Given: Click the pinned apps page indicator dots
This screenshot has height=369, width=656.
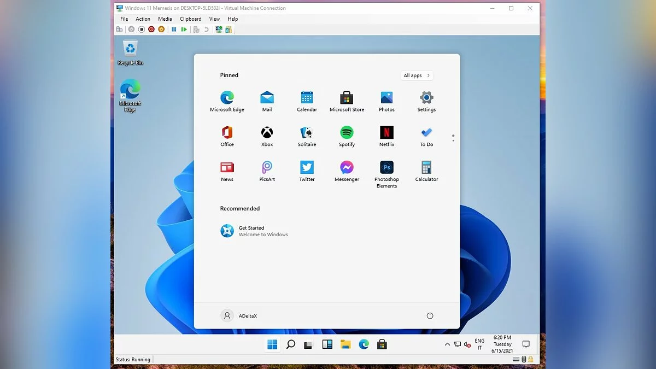Looking at the screenshot, I should (x=453, y=138).
